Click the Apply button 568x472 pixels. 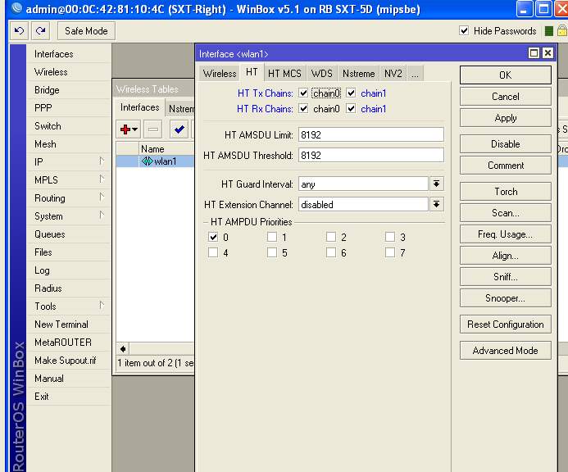tap(506, 118)
